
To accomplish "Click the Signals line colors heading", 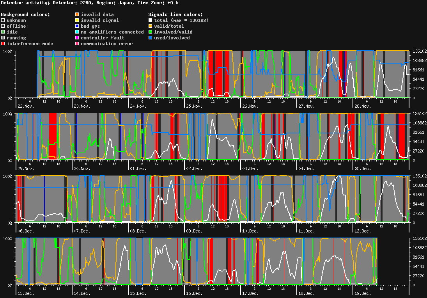I will [x=175, y=14].
